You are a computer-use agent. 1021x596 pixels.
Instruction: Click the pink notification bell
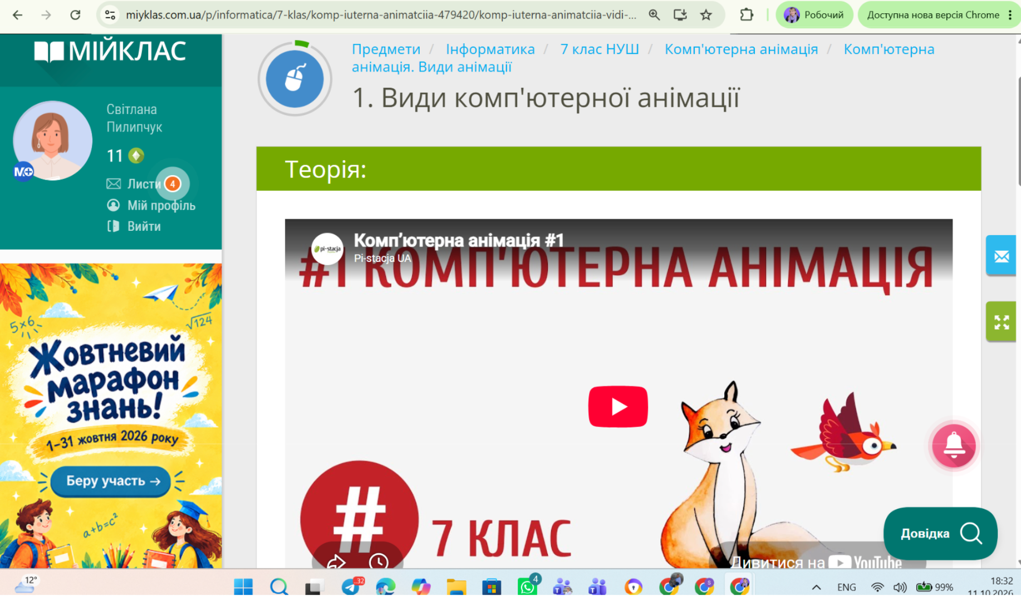(x=954, y=445)
